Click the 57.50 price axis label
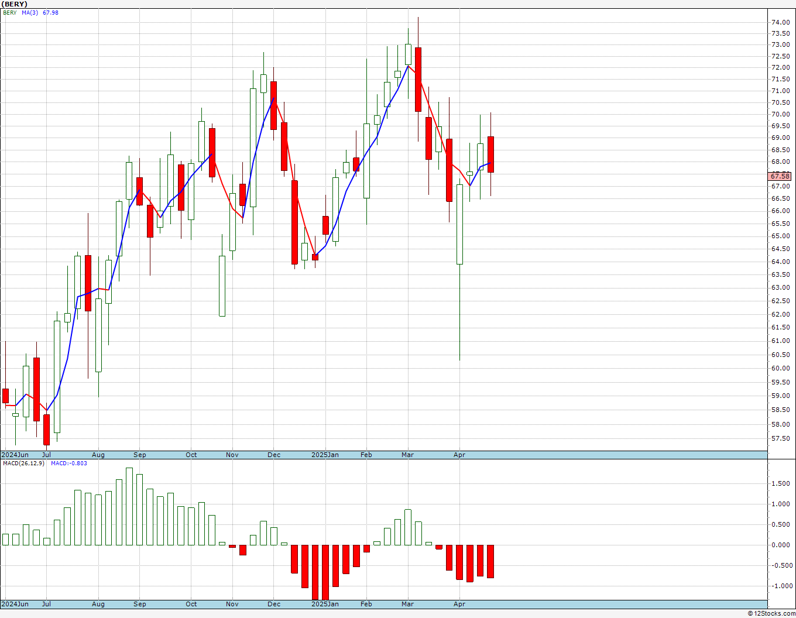This screenshot has height=618, width=796. pos(780,439)
